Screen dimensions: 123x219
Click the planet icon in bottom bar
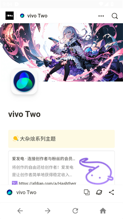[99, 192]
